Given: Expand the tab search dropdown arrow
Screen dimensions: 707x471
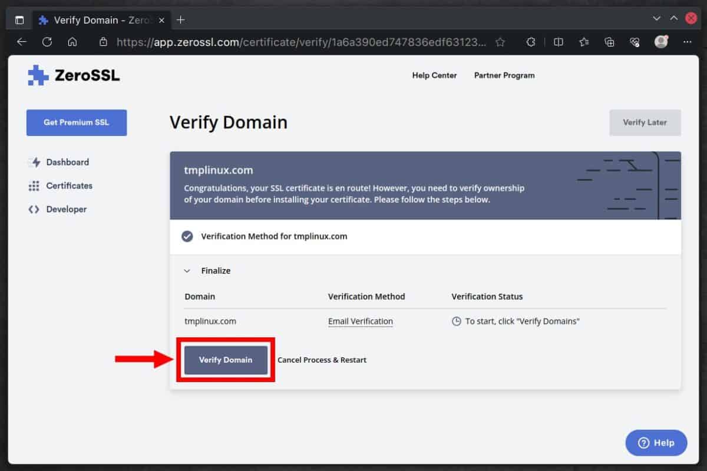Looking at the screenshot, I should point(656,18).
